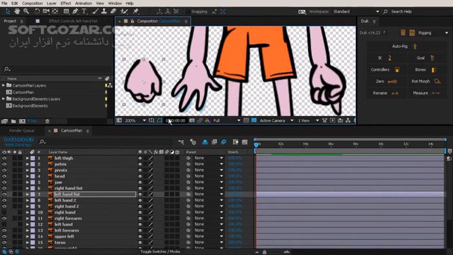Click Toggle Switches / Modes button
Screen dimensions: 453x255
pos(160,252)
